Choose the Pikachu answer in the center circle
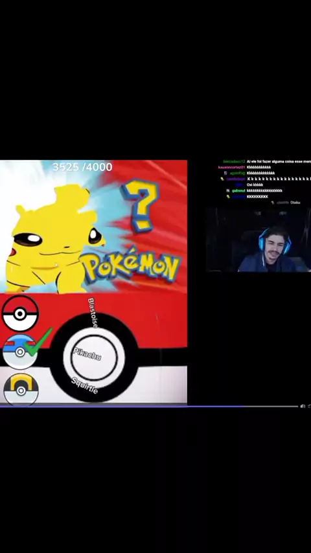 point(87,354)
